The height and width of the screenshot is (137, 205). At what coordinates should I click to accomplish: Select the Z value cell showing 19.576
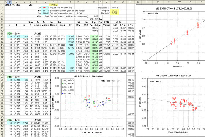pyautogui.click(x=45, y=8)
